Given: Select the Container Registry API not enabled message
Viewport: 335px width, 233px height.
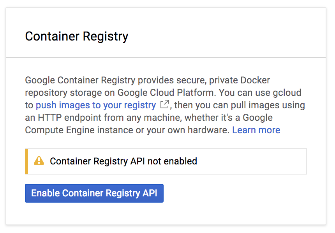Looking at the screenshot, I should click(x=123, y=161).
